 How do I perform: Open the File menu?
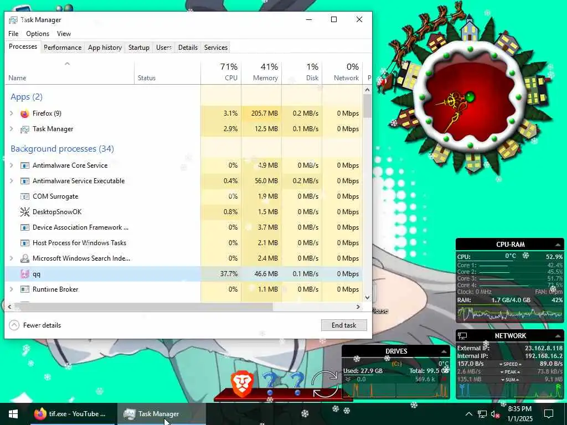coord(13,34)
